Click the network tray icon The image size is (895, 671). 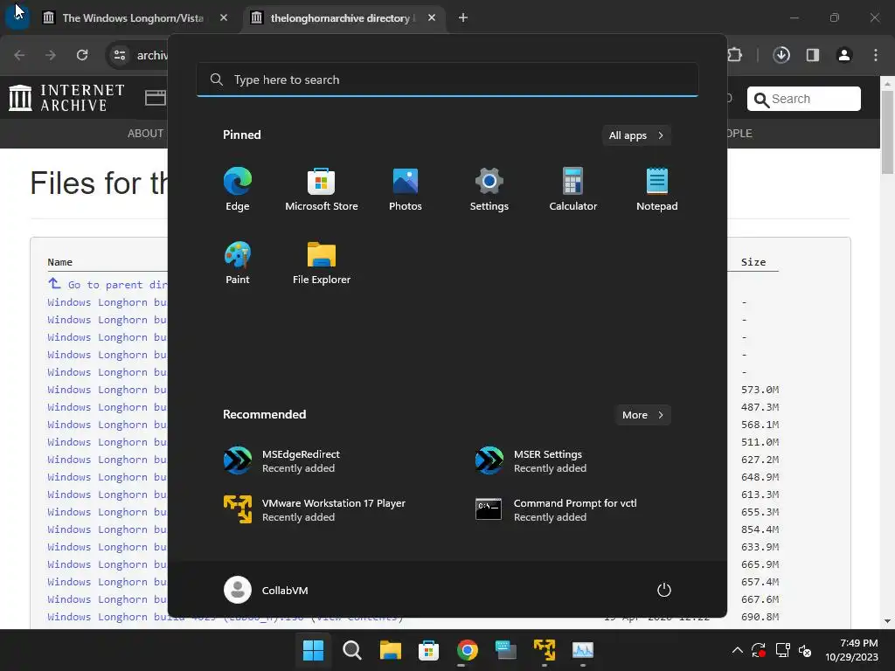782,650
